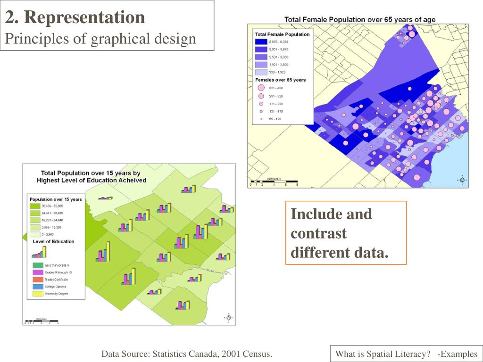
Task: Click the kilometers scale bar on the female population map
Action: pos(274,182)
